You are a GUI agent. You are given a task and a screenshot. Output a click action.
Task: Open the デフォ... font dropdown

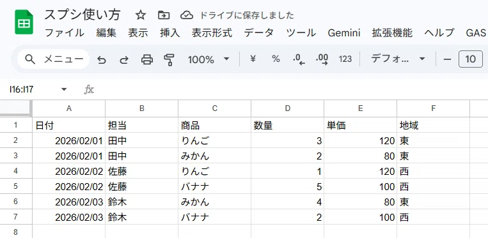tap(398, 59)
